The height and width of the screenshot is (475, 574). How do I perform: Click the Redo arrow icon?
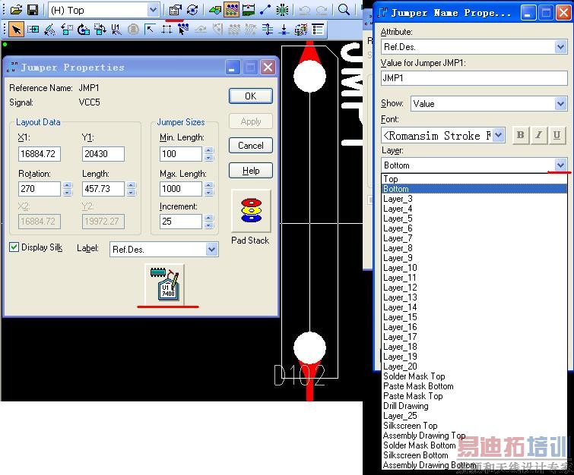322,10
